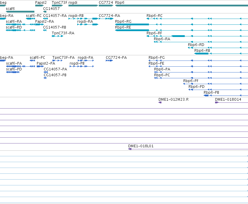The height and width of the screenshot is (204, 248).
Task: Select the Rbp6-RB transcript exon
Action: point(201,54)
